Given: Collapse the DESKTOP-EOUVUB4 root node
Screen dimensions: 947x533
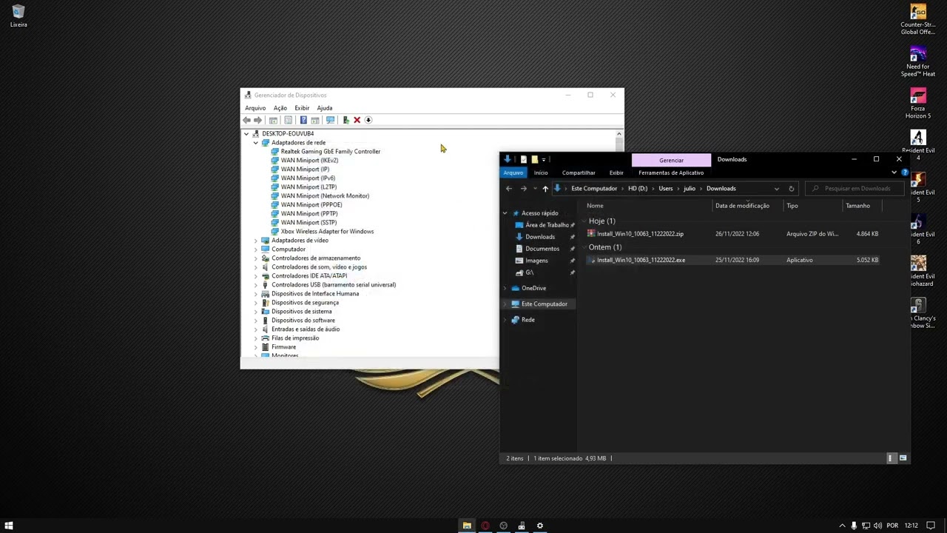Looking at the screenshot, I should (246, 134).
